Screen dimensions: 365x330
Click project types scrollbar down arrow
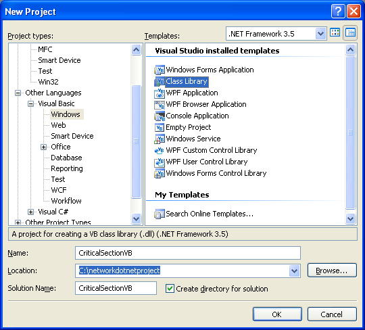point(136,218)
